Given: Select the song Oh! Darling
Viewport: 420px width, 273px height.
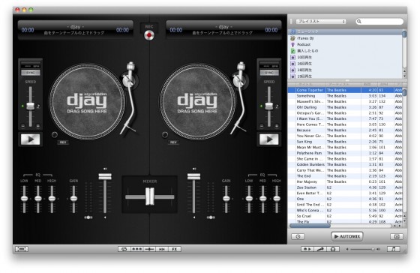Looking at the screenshot, I should [x=345, y=107].
